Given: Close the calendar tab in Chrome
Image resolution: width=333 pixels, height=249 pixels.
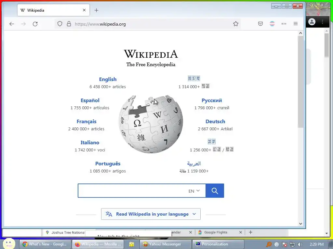Looking at the screenshot, I should click(191, 232).
